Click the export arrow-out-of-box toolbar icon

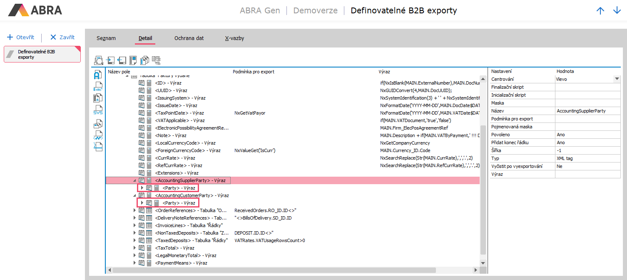coord(122,60)
